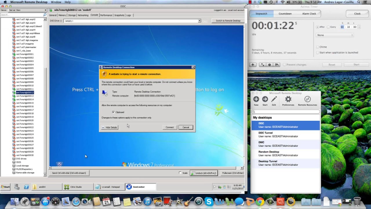Screen dimensions: 371x209
Task: Enable the Chime checkbox
Action: pyautogui.click(x=317, y=47)
